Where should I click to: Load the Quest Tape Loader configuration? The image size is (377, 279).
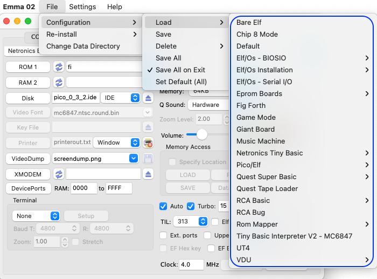302,189
